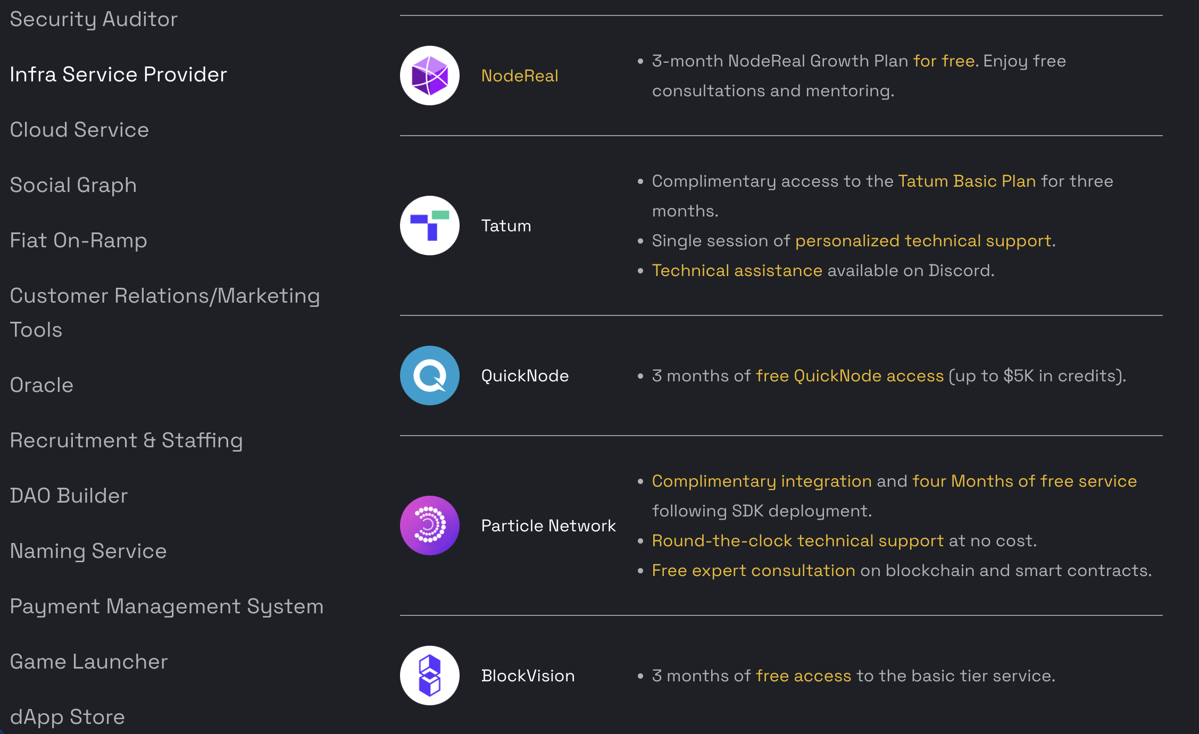Follow the free QuickNode access link

point(850,376)
